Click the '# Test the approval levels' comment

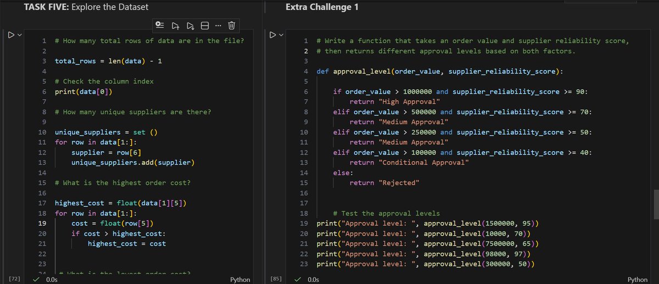pyautogui.click(x=387, y=213)
